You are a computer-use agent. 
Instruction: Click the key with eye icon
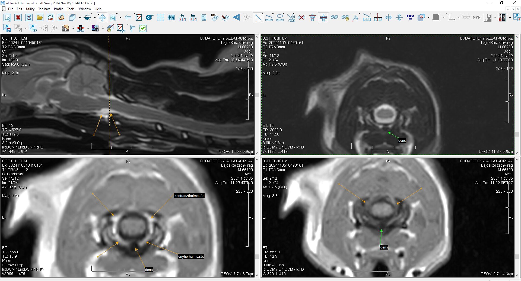pos(33,28)
